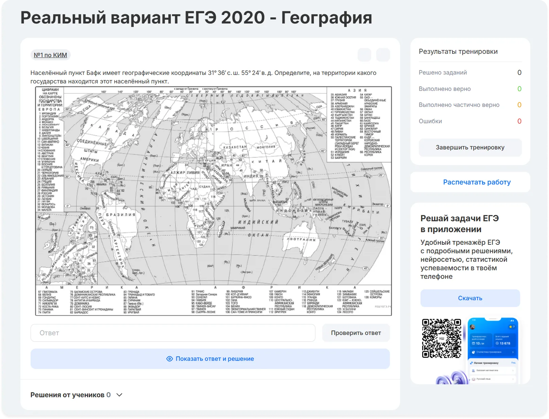This screenshot has height=419, width=549.
Task: Click the Проверить ответ button
Action: point(356,333)
